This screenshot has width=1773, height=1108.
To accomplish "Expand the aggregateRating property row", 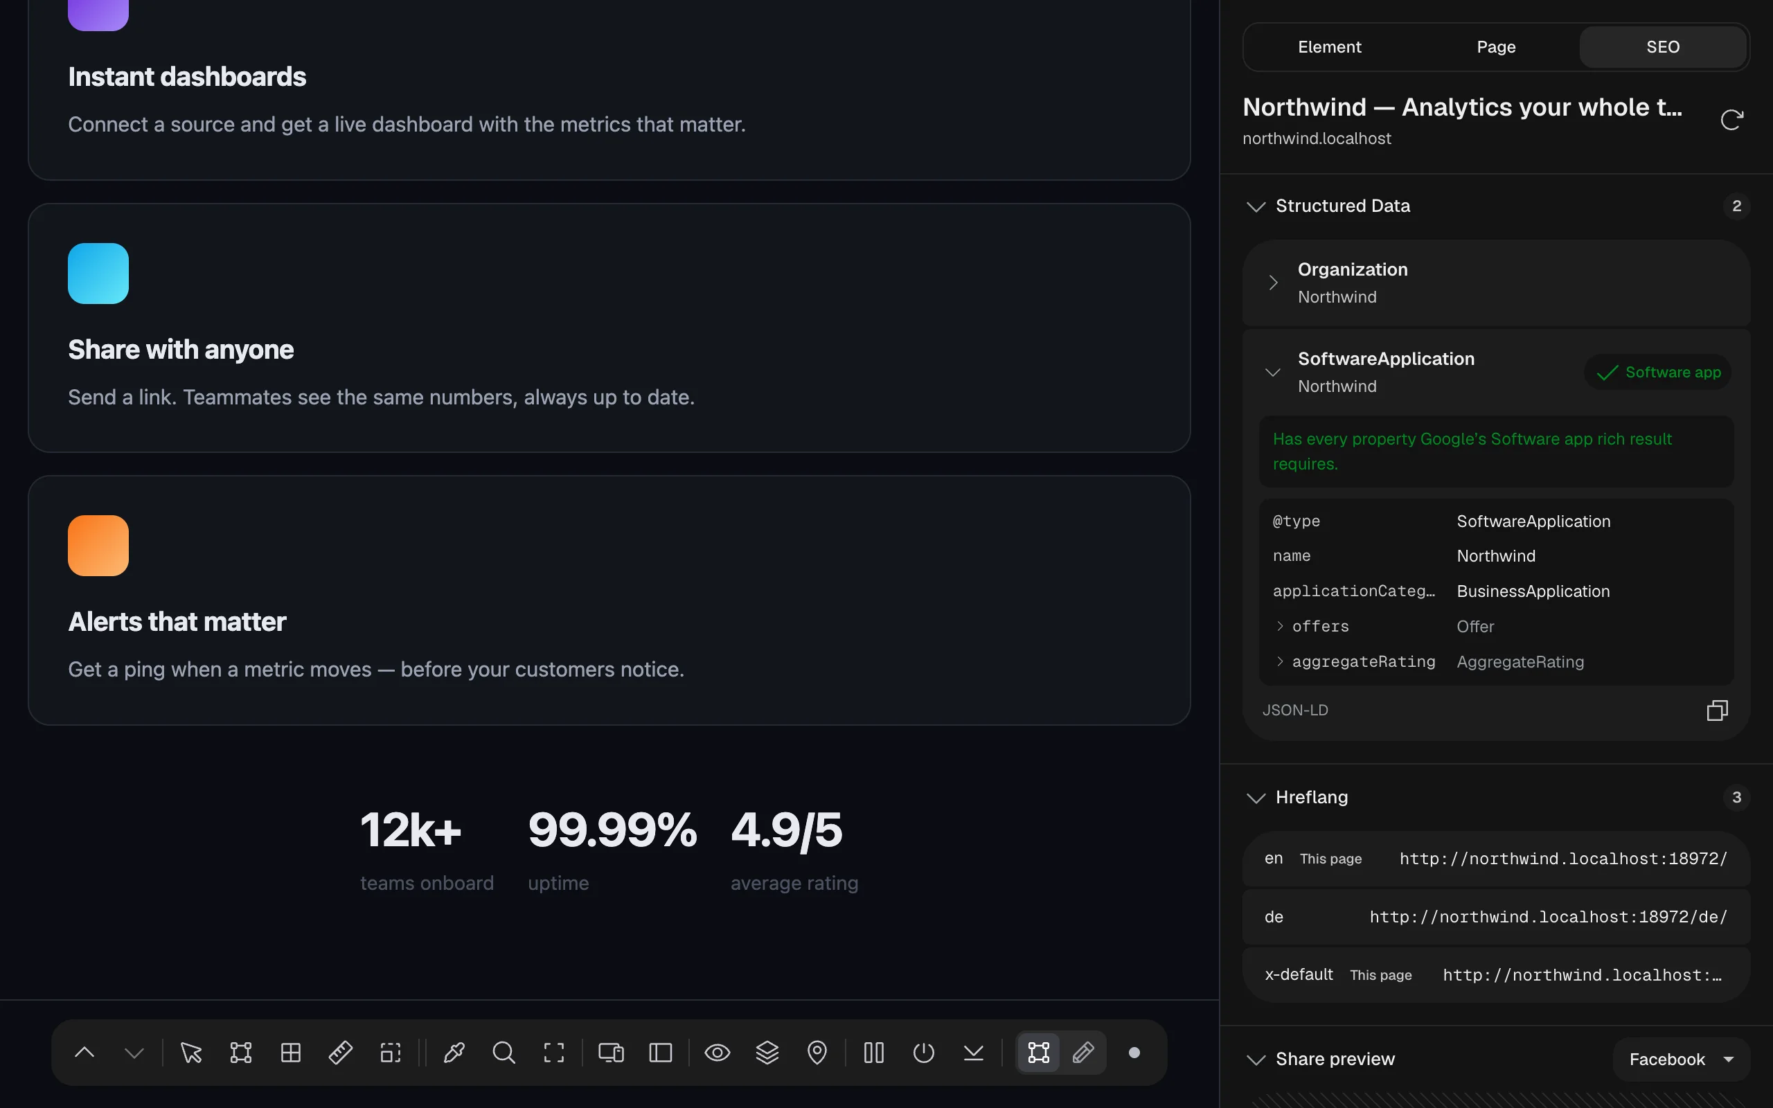I will click(x=1279, y=662).
